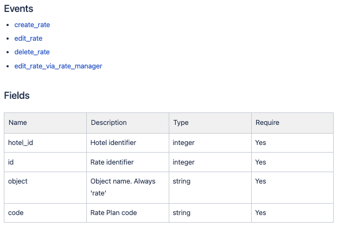Follow the delete_rate link
The image size is (338, 227).
pos(32,52)
